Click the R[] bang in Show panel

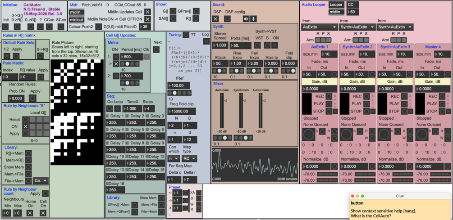click(196, 18)
